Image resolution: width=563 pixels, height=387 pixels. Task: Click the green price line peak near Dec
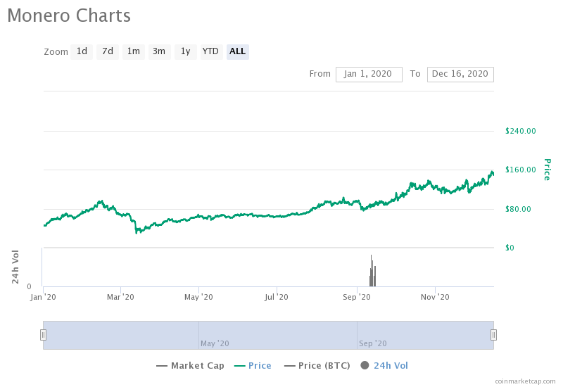(x=492, y=172)
